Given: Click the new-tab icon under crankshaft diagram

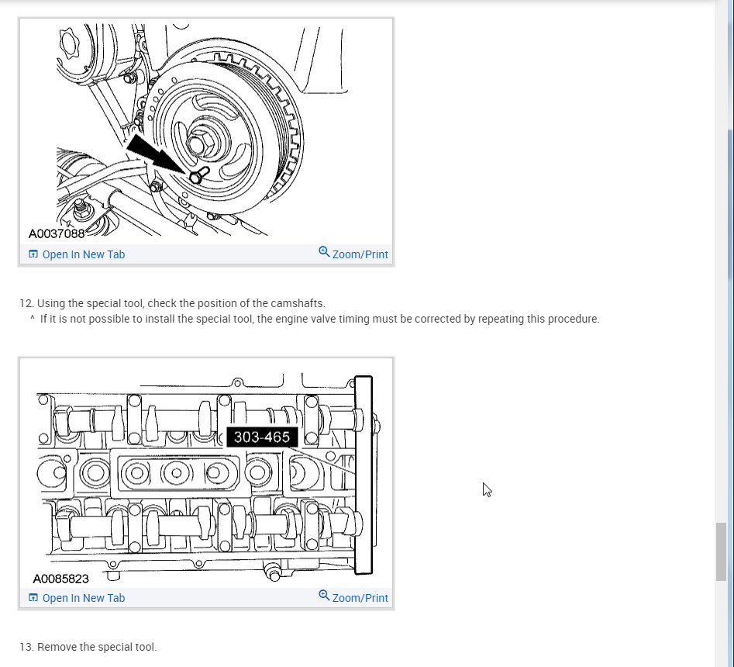Looking at the screenshot, I should [33, 254].
